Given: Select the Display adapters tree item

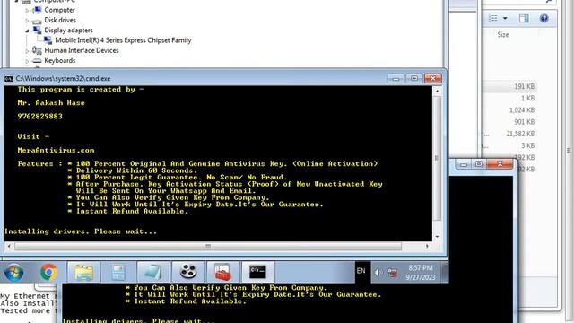Looking at the screenshot, I should [x=68, y=30].
